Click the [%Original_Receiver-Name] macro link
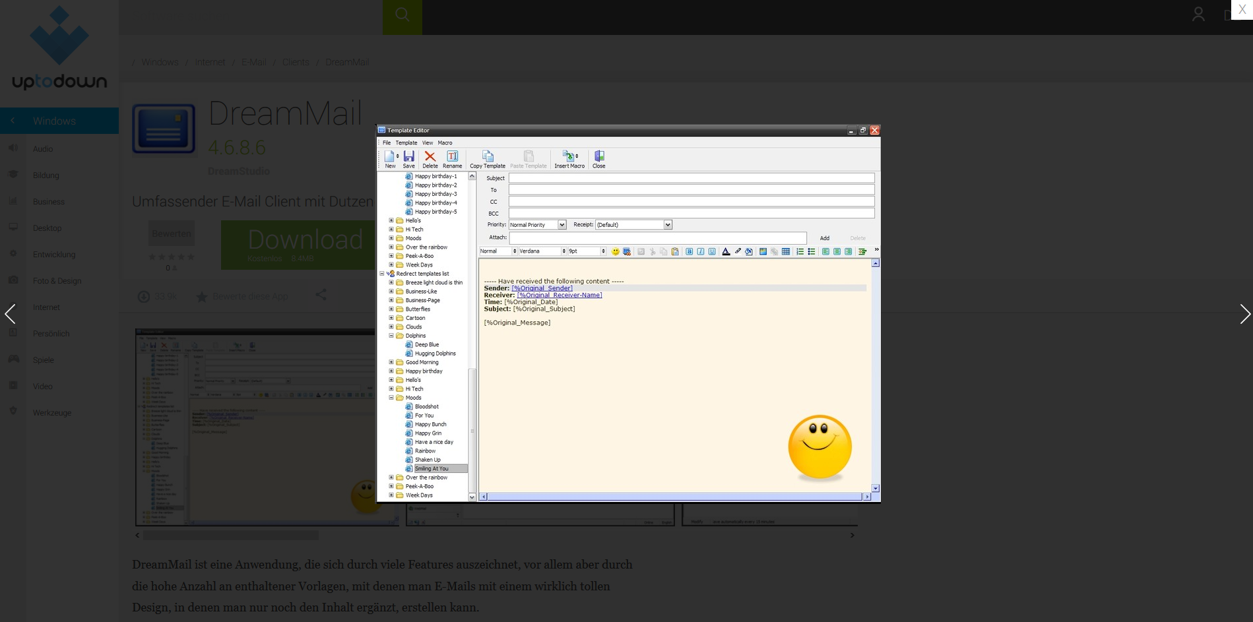This screenshot has height=622, width=1253. click(x=560, y=295)
